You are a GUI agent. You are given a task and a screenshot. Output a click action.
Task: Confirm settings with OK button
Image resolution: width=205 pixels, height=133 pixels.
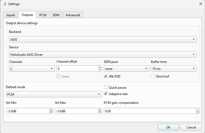pyautogui.click(x=168, y=127)
